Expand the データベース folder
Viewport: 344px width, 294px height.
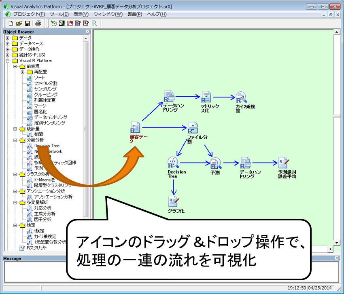(8, 43)
